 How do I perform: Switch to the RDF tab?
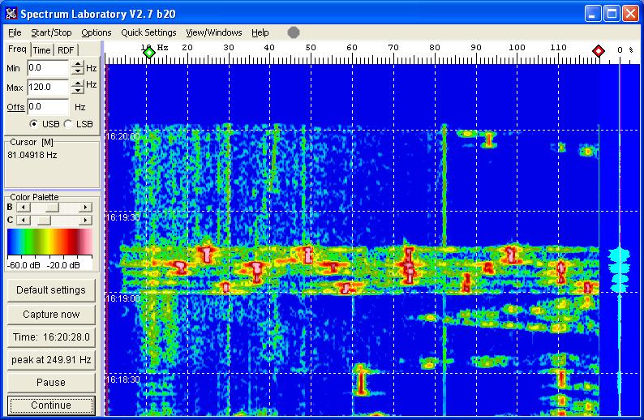coord(66,50)
